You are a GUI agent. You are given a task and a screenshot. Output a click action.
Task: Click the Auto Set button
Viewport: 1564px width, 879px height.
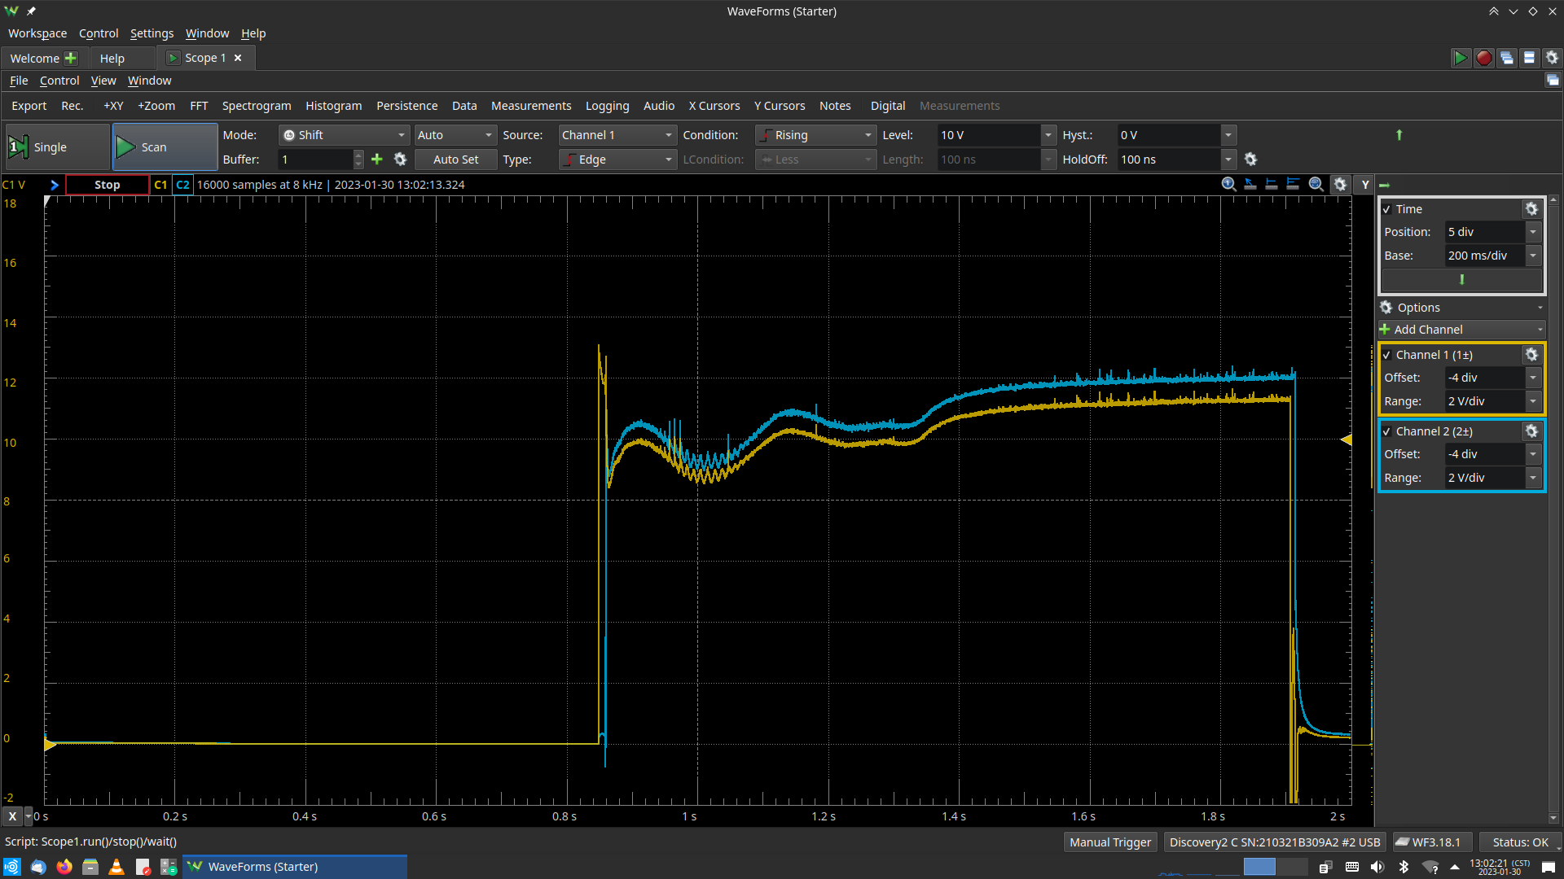click(453, 159)
